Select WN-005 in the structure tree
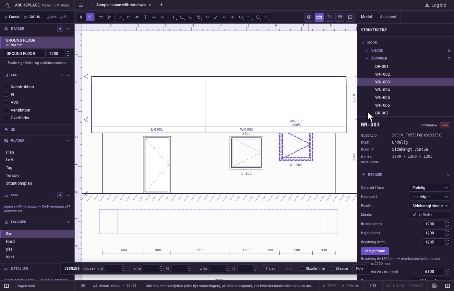 (x=405, y=98)
